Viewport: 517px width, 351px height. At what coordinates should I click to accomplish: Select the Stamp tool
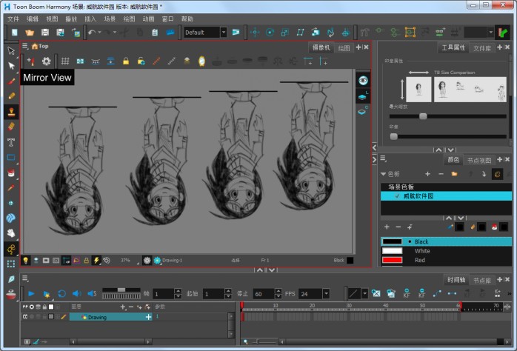[x=11, y=112]
